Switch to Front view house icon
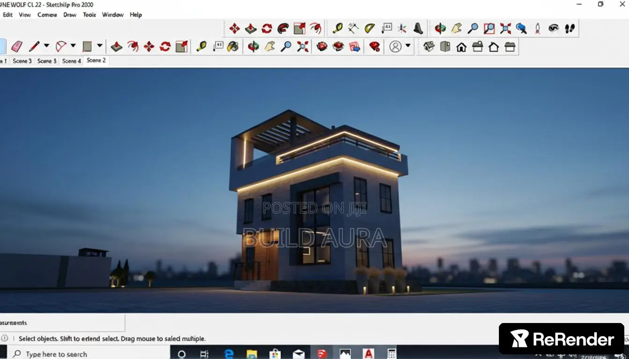 (461, 47)
